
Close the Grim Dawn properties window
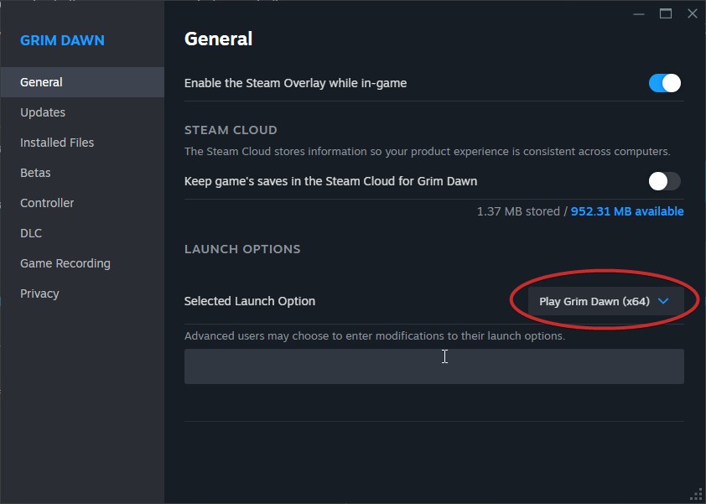click(693, 14)
